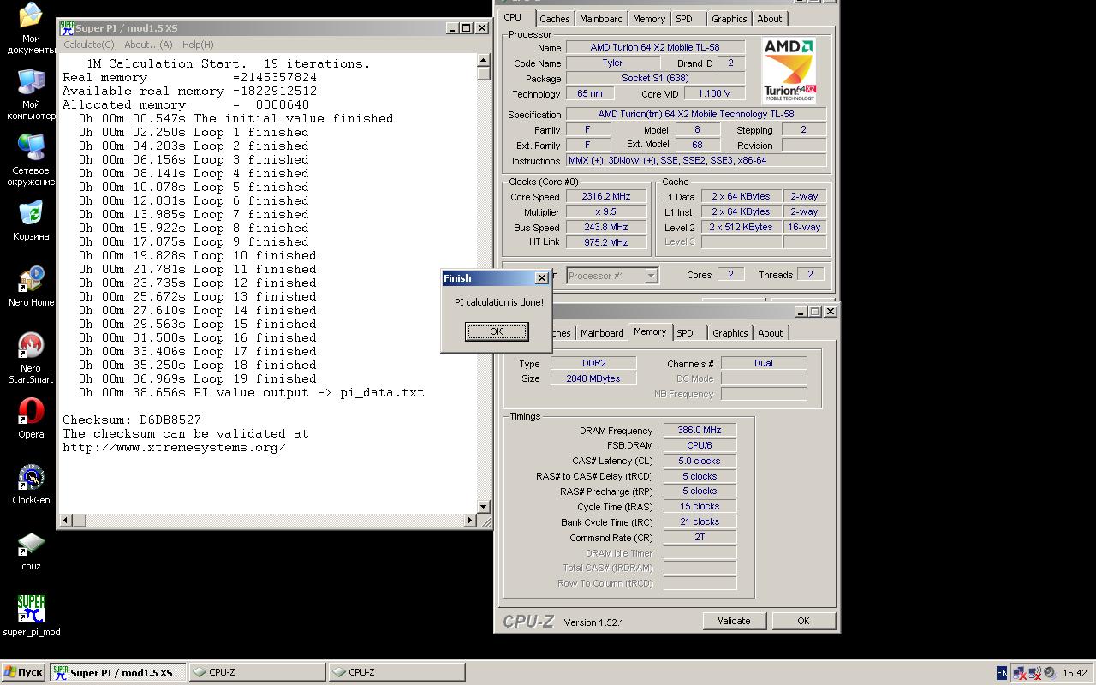Screen dimensions: 1096x685
Task: Select the cpuz desktop icon
Action: 31,551
